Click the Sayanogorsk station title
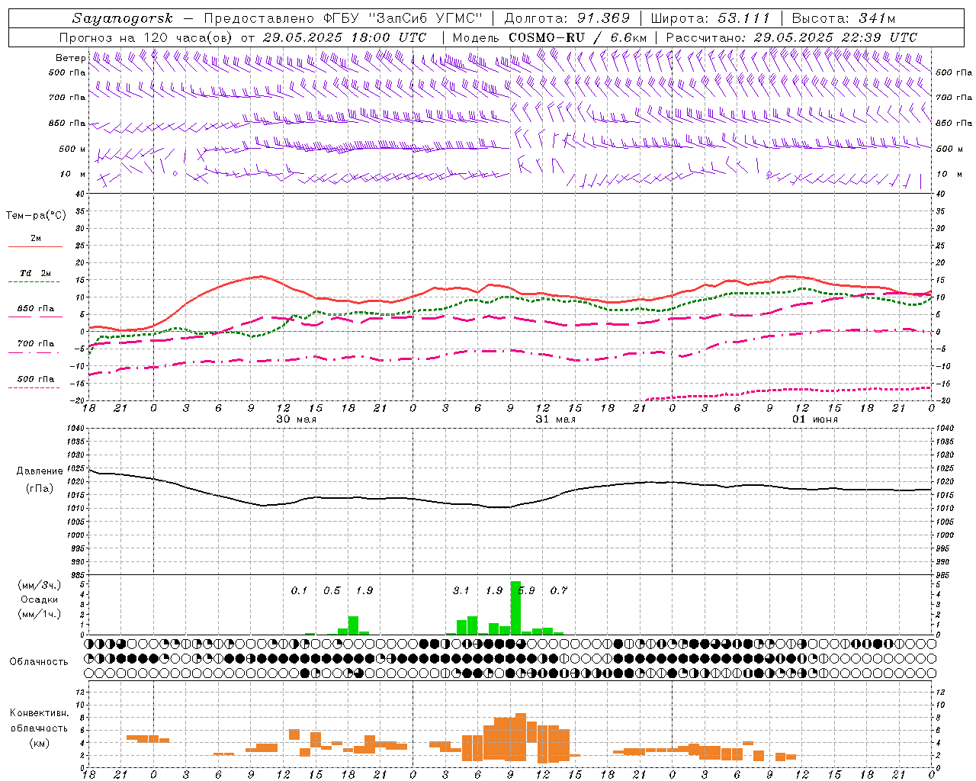Screen dimensions: 976x781 pos(123,18)
